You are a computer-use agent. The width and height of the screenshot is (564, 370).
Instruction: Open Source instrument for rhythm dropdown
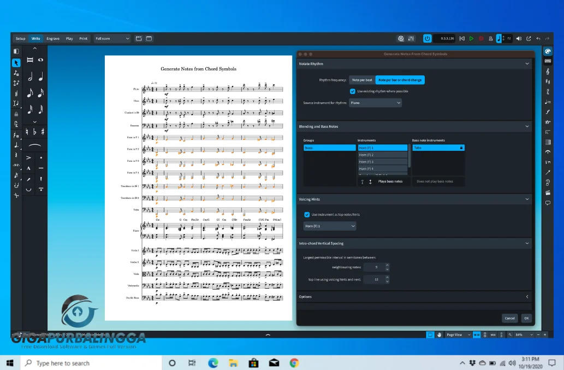(x=375, y=103)
